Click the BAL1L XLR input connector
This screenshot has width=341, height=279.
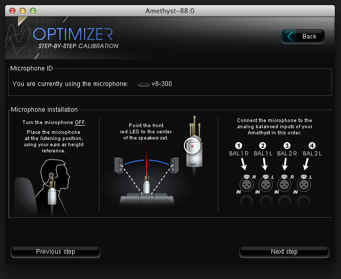[265, 184]
